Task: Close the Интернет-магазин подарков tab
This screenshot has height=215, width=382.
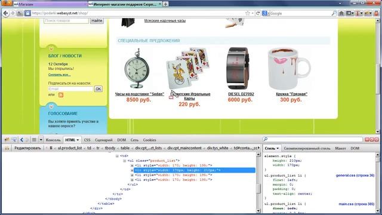Action: click(160, 4)
